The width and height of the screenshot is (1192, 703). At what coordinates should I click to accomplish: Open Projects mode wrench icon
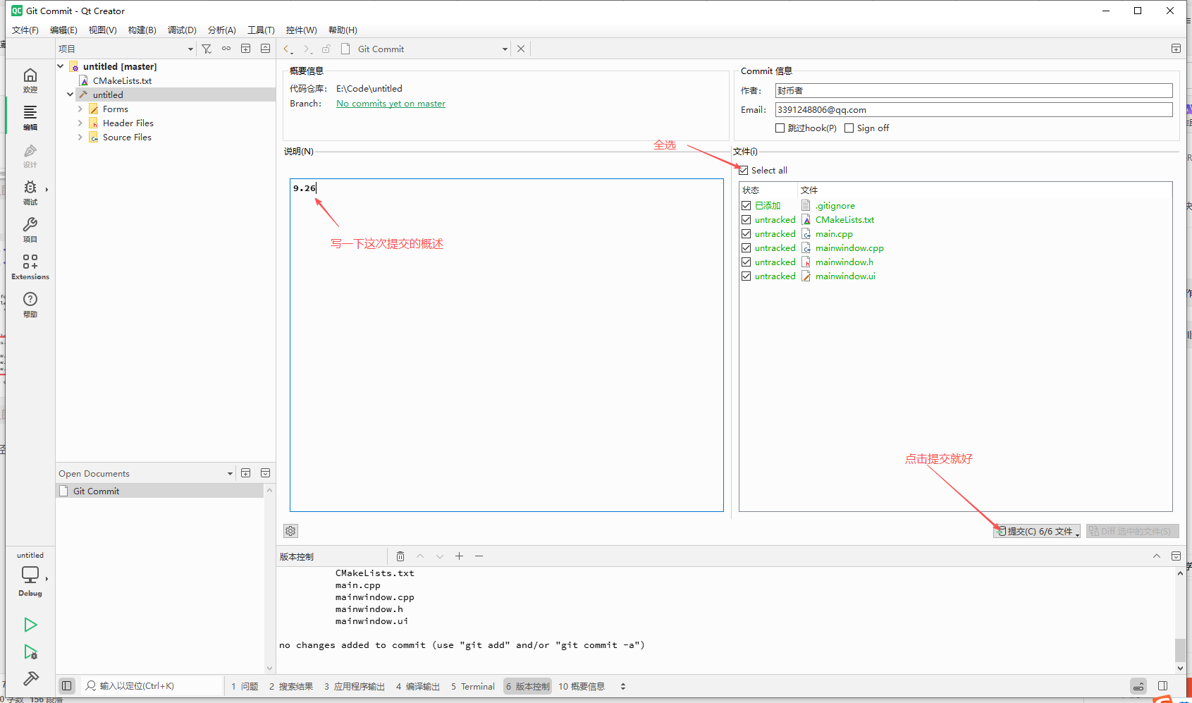tap(30, 229)
